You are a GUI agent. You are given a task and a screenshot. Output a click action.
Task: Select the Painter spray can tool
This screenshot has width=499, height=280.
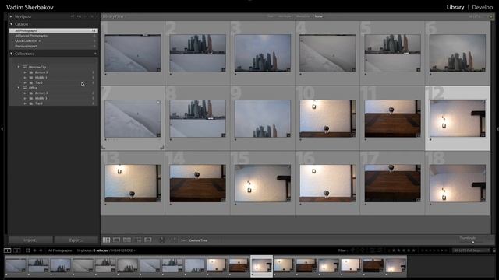pyautogui.click(x=161, y=240)
